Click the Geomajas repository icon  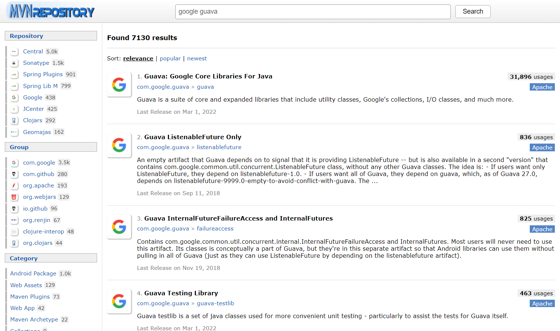point(14,132)
